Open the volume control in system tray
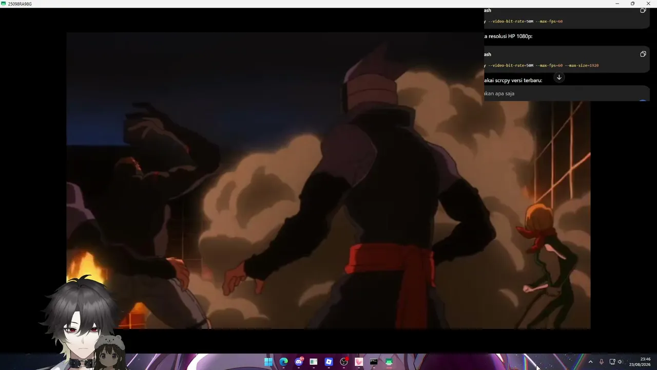The width and height of the screenshot is (657, 370). (x=620, y=362)
